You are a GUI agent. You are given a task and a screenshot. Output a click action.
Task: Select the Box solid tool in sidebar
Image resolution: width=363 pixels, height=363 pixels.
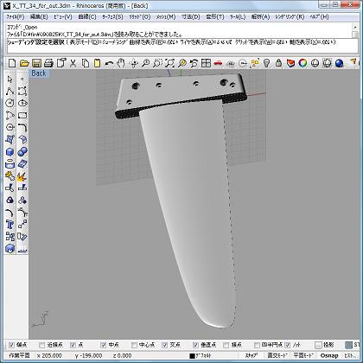pyautogui.click(x=10, y=152)
